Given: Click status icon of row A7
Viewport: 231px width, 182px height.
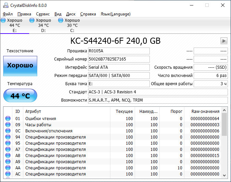Looking at the screenshot, I should (x=8, y=149).
